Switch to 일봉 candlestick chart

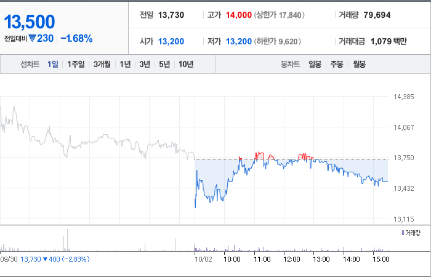[x=315, y=64]
